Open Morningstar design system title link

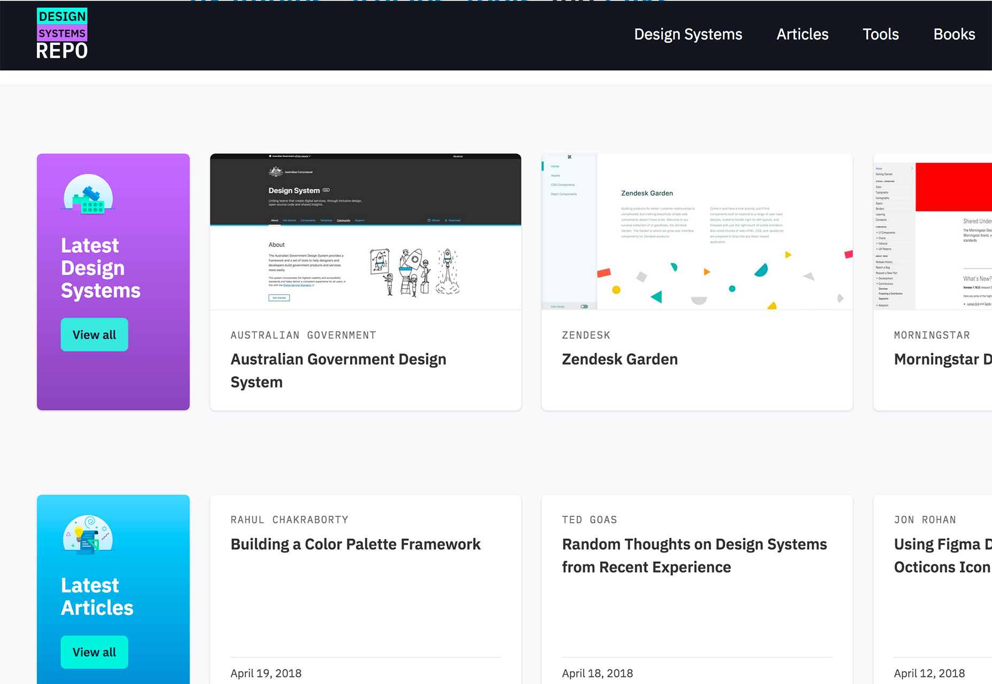coord(943,359)
